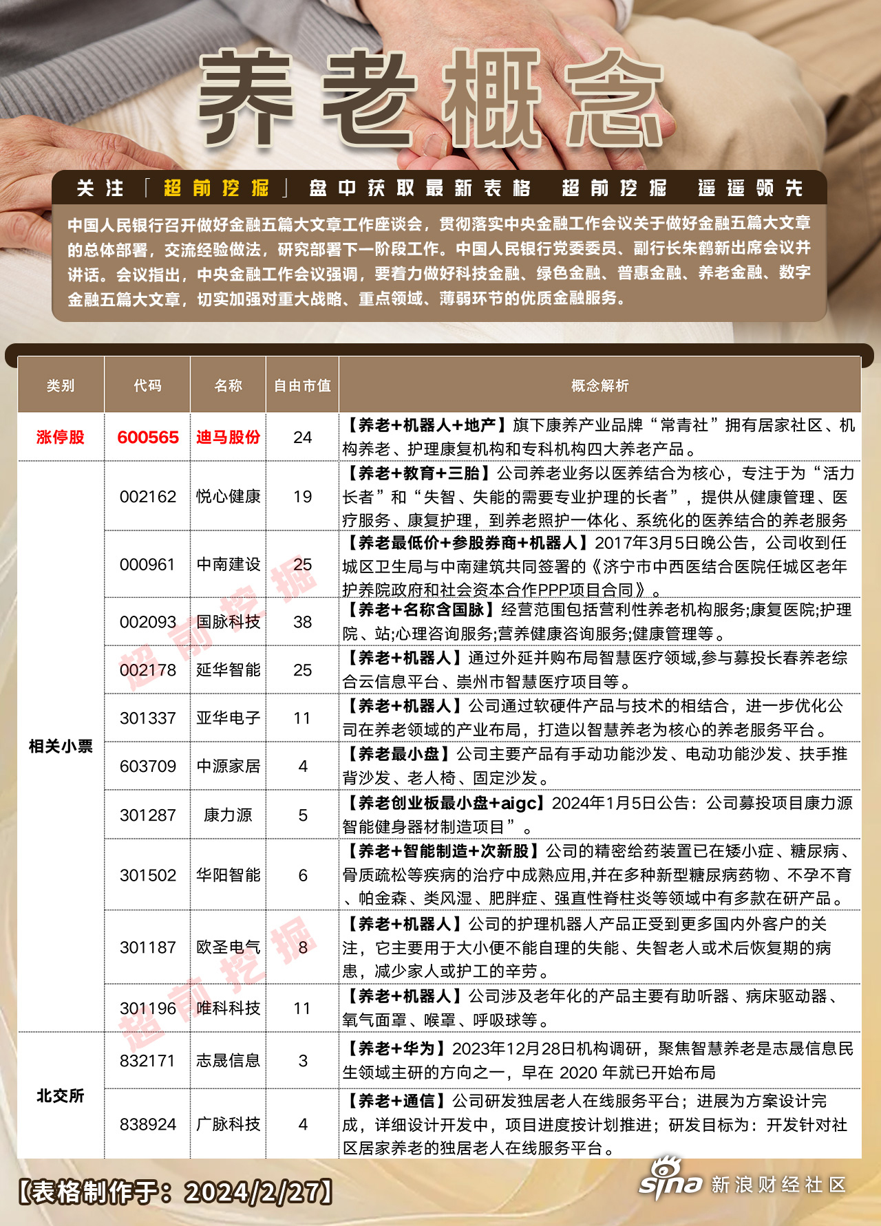Click the 盘中获取最新表格 banner text

point(420,188)
